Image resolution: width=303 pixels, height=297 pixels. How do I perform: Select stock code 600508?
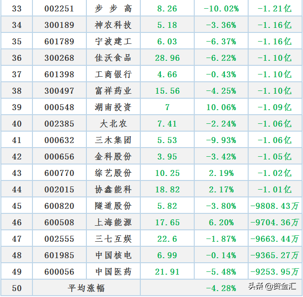(59, 222)
